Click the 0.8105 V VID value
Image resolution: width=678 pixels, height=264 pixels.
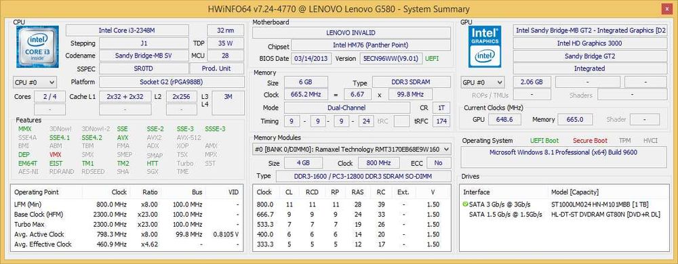pyautogui.click(x=226, y=234)
